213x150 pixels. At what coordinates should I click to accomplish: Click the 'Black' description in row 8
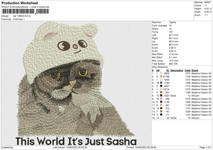click(173, 96)
